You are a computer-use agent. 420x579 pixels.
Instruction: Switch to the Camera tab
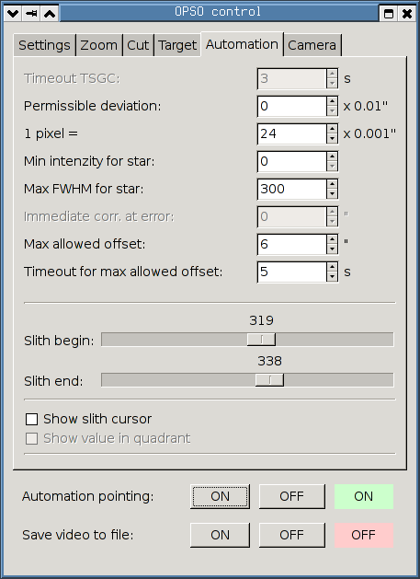tap(312, 45)
